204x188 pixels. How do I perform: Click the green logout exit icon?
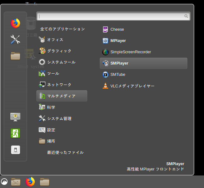(15, 133)
